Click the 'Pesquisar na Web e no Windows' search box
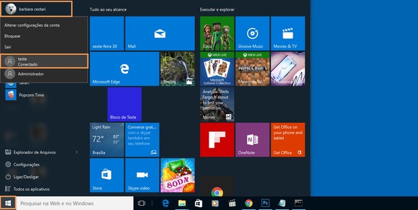This screenshot has height=210, width=418. tap(75, 203)
